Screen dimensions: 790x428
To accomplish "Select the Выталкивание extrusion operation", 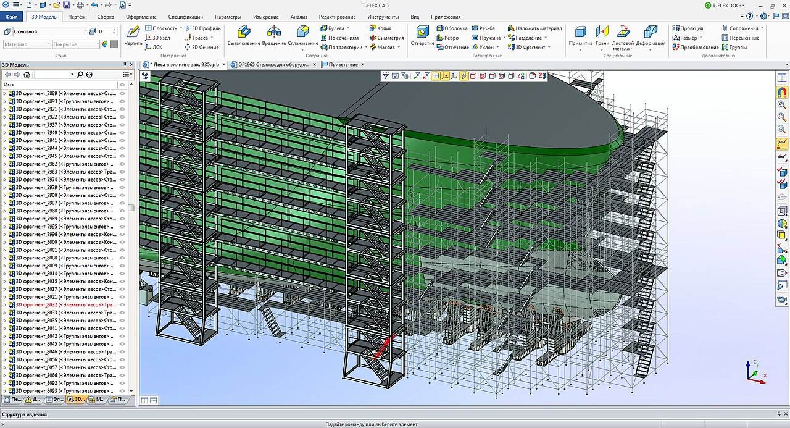I will pos(243,36).
